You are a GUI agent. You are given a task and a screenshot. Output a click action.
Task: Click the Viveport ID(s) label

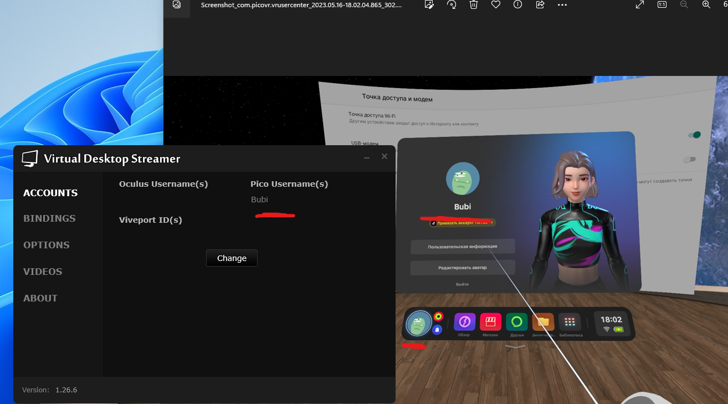(151, 220)
